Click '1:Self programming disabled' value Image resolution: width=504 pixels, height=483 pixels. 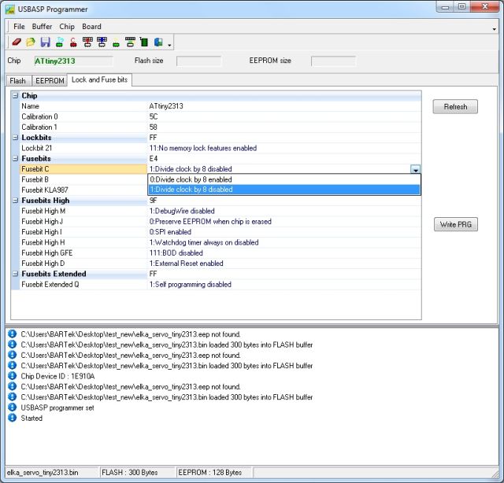191,285
